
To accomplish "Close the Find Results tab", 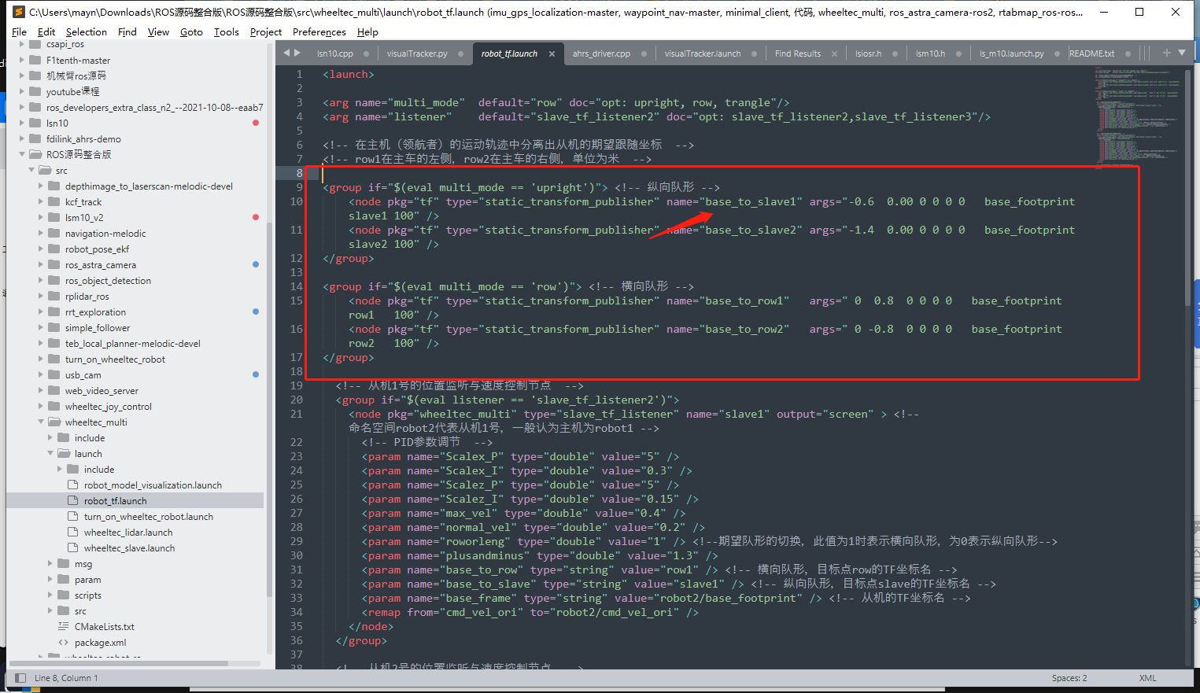I will (x=836, y=53).
